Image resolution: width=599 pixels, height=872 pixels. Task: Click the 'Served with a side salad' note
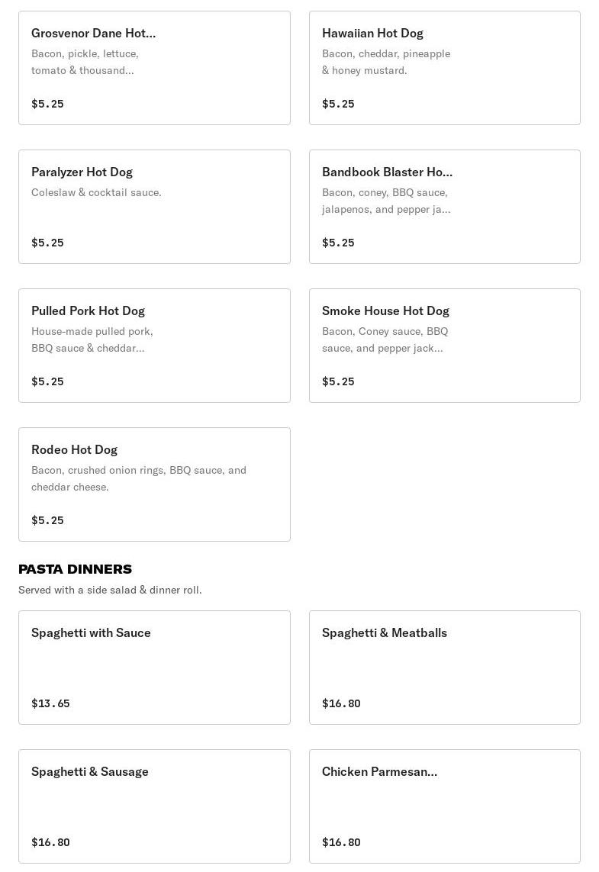click(110, 590)
